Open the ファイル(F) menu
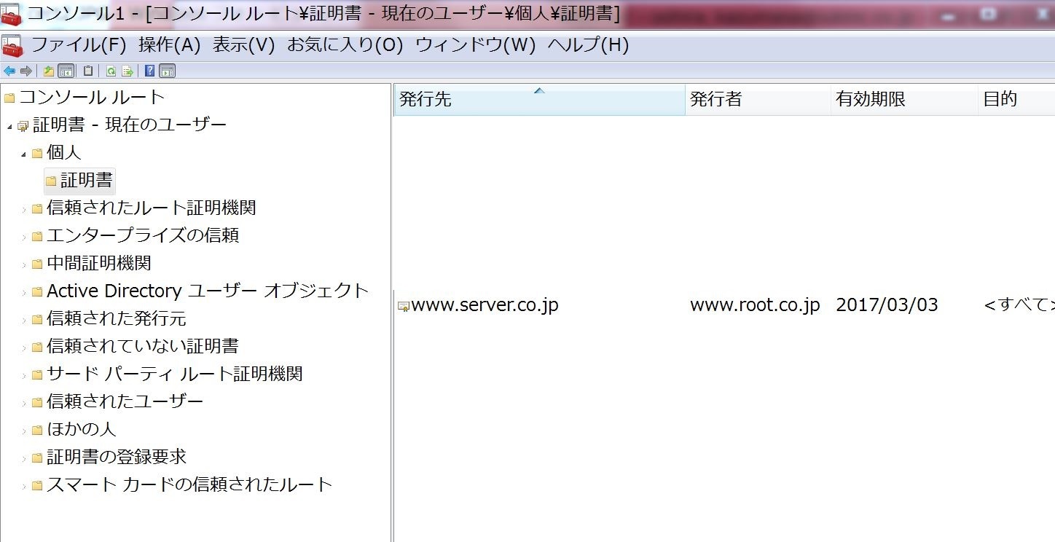Screen dimensions: 1055x542 coord(78,45)
